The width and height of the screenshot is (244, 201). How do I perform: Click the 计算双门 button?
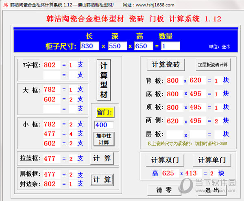pos(165,160)
